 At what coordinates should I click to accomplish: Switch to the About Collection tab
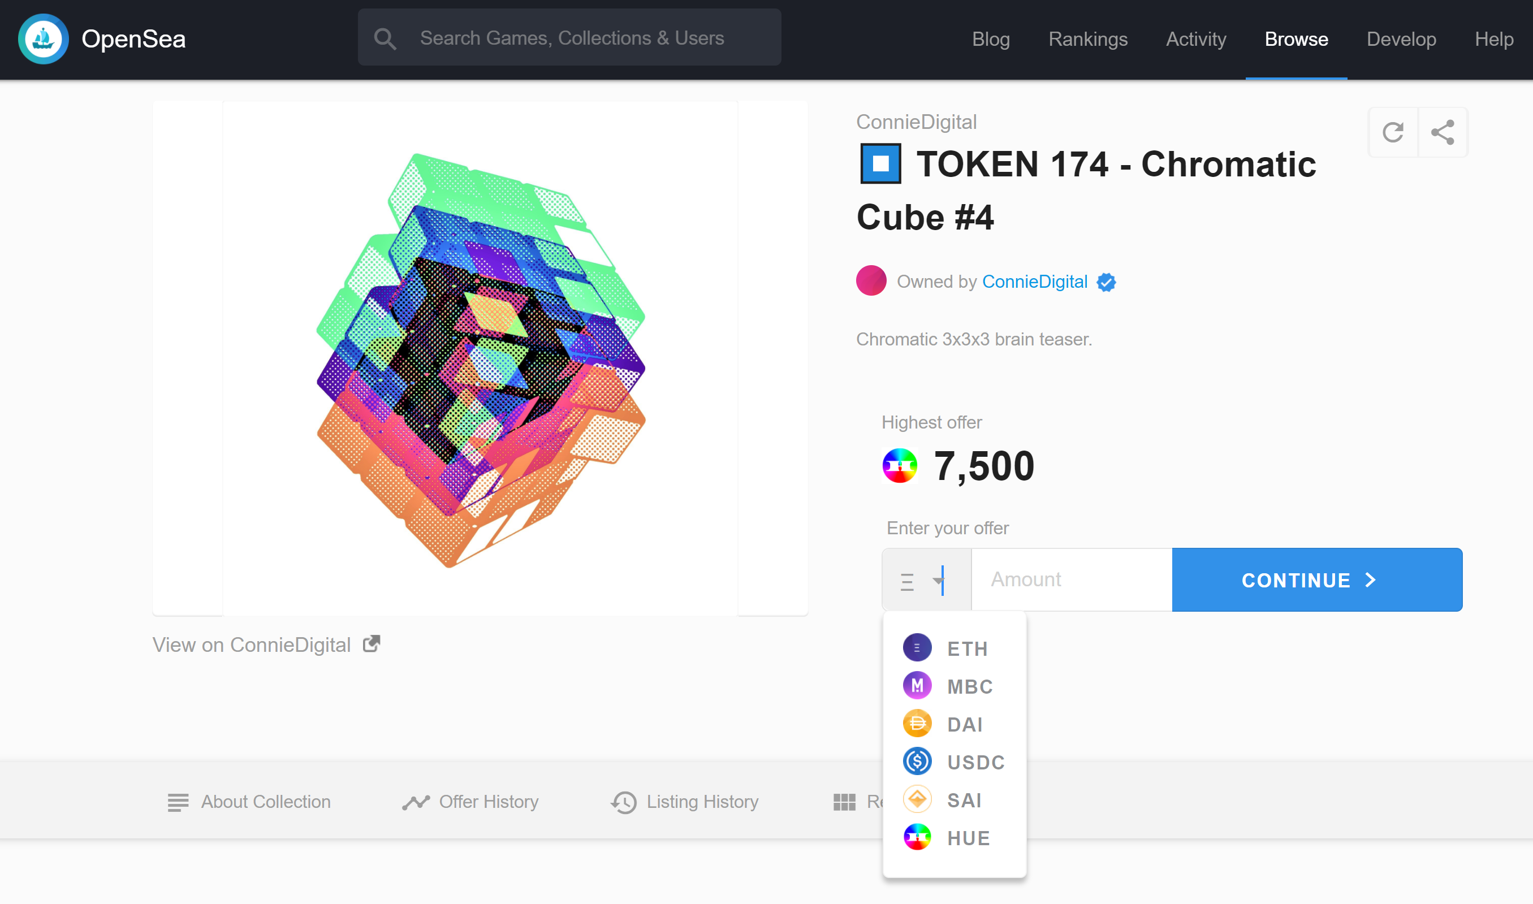pyautogui.click(x=249, y=802)
